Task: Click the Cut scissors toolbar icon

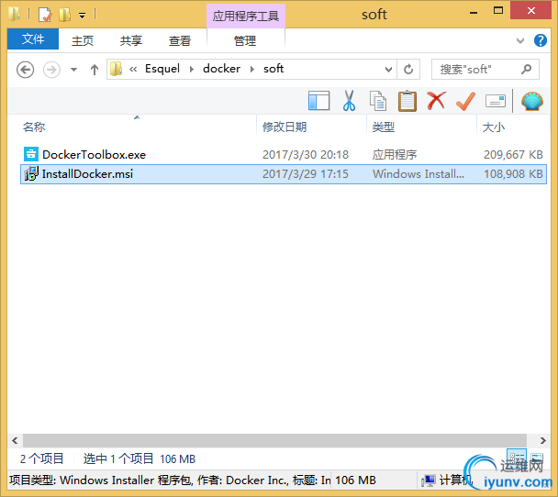Action: [349, 101]
